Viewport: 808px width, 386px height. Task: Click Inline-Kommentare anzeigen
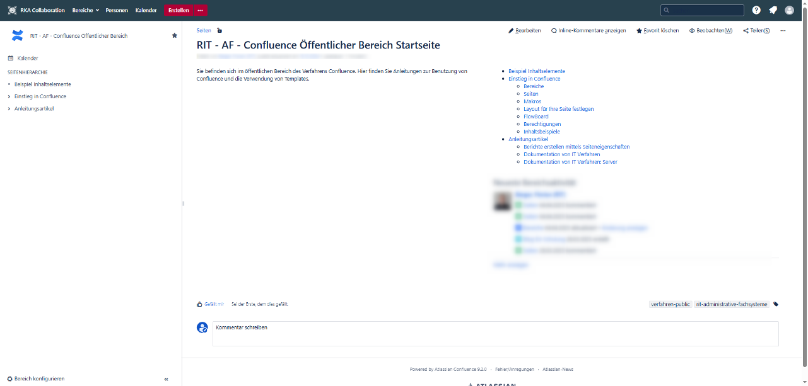point(588,30)
